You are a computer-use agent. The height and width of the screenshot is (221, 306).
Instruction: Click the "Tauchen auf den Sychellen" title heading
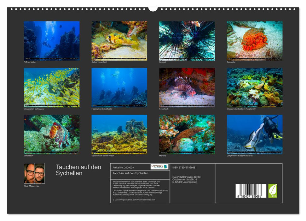click(x=78, y=170)
